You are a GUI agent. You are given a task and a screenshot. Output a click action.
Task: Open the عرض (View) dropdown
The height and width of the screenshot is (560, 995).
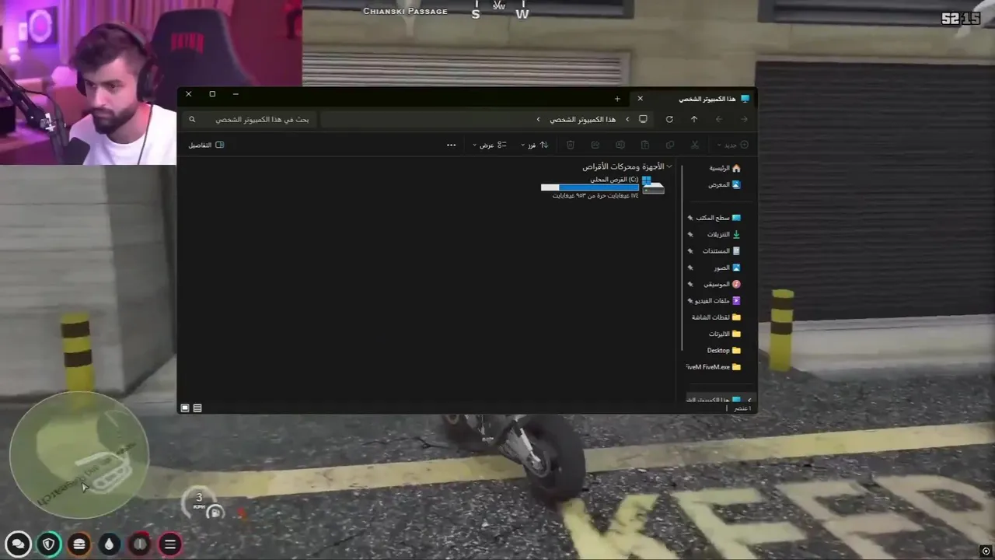pos(489,145)
